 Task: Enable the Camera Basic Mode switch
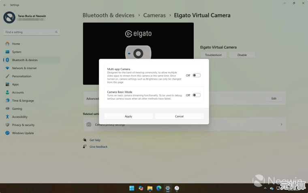pyautogui.click(x=197, y=95)
